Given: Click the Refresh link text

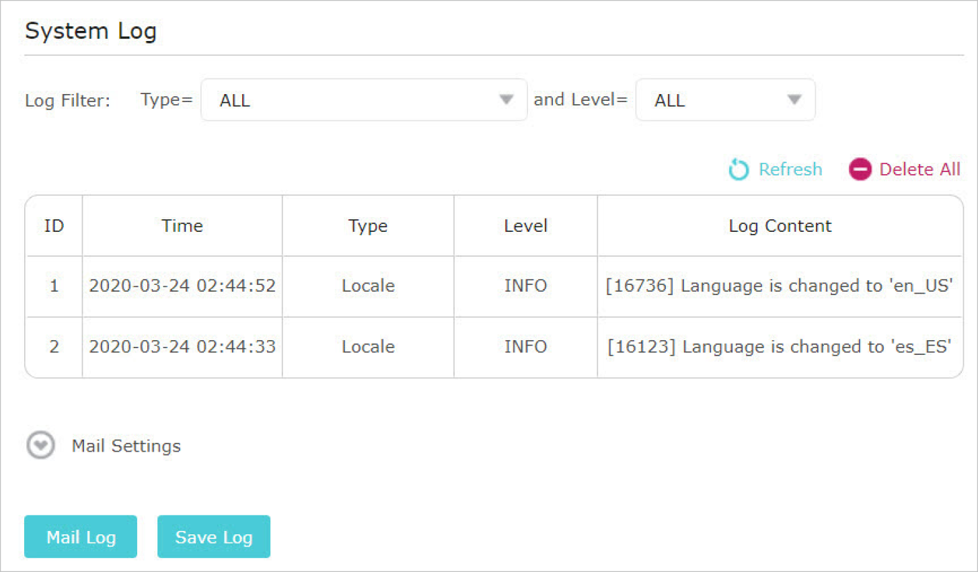Looking at the screenshot, I should [790, 169].
